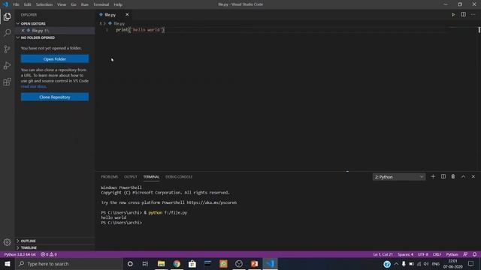Viewport: 481px width, 270px height.
Task: Open notifications bell in status bar
Action: coord(474,254)
